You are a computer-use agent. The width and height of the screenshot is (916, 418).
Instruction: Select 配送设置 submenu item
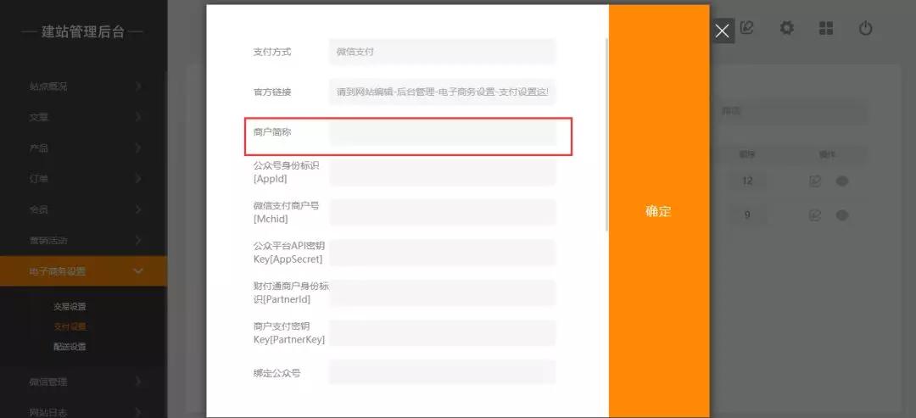pyautogui.click(x=70, y=346)
